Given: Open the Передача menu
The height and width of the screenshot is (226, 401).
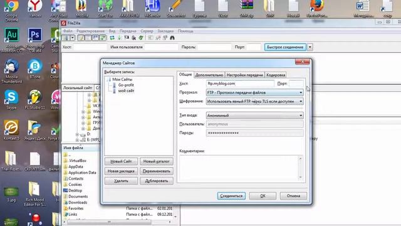Looking at the screenshot, I should point(128,31).
